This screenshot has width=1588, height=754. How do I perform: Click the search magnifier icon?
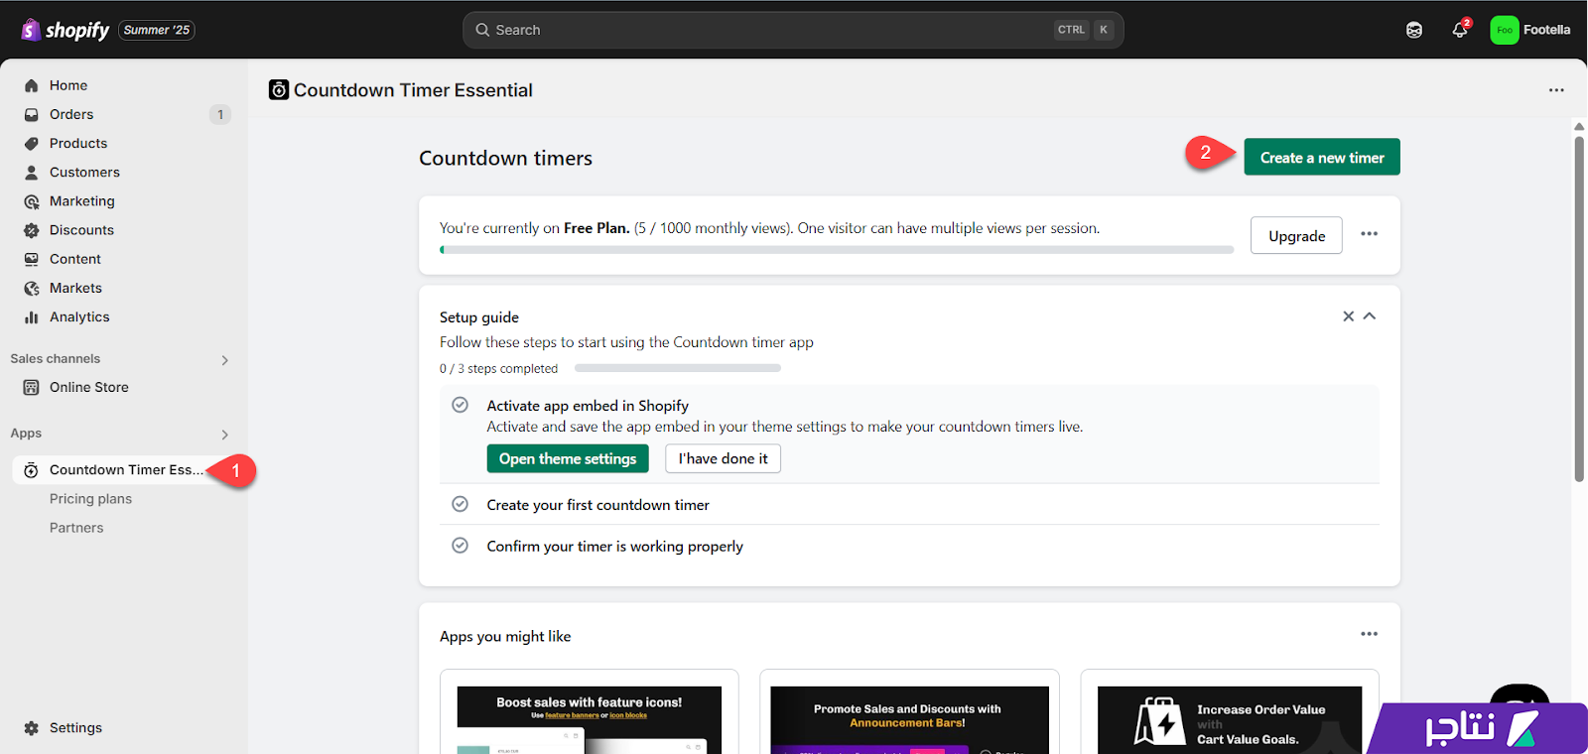click(x=482, y=30)
